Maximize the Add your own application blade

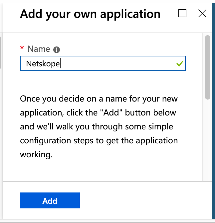pyautogui.click(x=182, y=13)
